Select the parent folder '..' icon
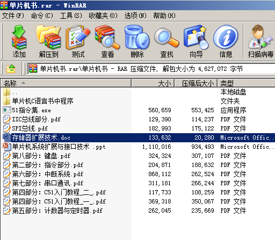This screenshot has height=240, width=275. 6,92
